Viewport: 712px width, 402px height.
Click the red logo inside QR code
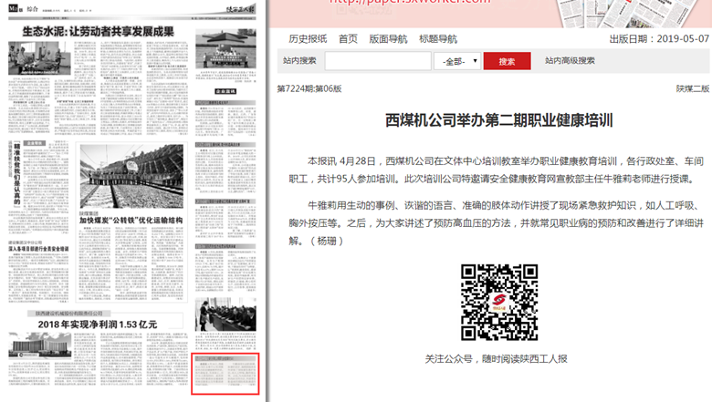click(x=498, y=303)
